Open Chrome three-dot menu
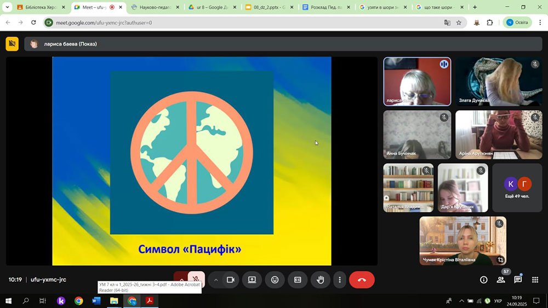The image size is (548, 308). [x=540, y=22]
